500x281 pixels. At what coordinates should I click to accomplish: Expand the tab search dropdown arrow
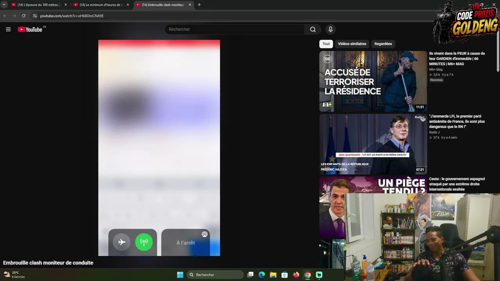pos(4,5)
